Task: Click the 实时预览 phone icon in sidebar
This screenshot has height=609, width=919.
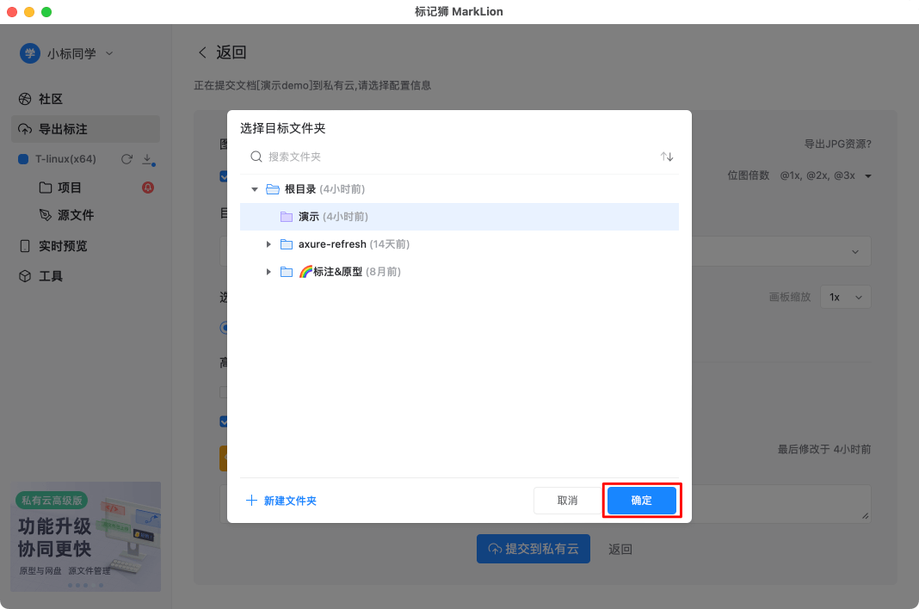Action: tap(25, 246)
